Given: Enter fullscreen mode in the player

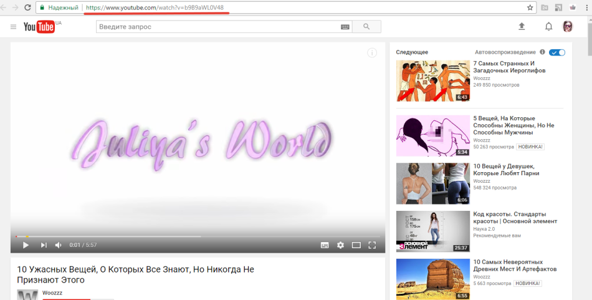Looking at the screenshot, I should click(372, 245).
